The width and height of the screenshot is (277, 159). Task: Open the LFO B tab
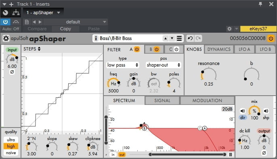coord(265,49)
